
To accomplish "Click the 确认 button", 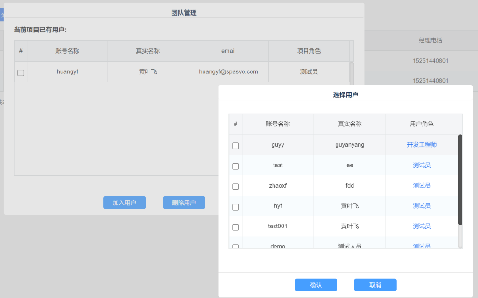I will click(x=315, y=285).
